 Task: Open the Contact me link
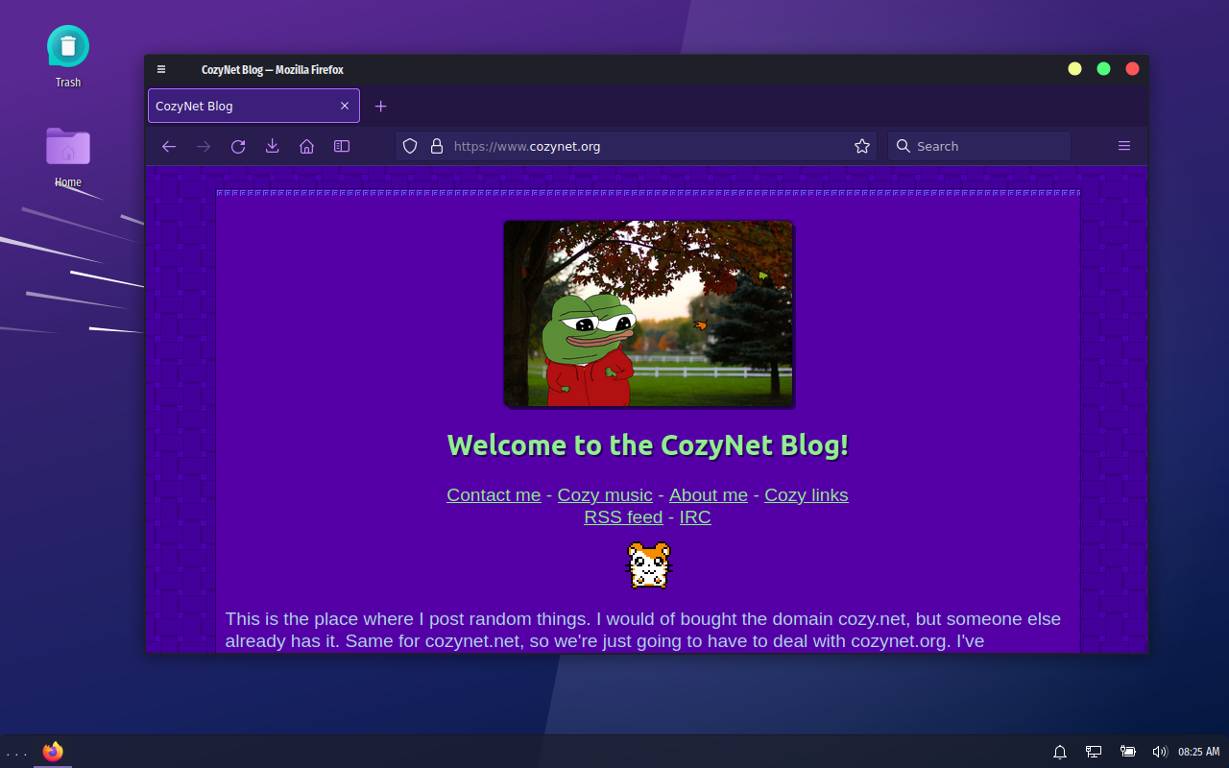pos(494,495)
